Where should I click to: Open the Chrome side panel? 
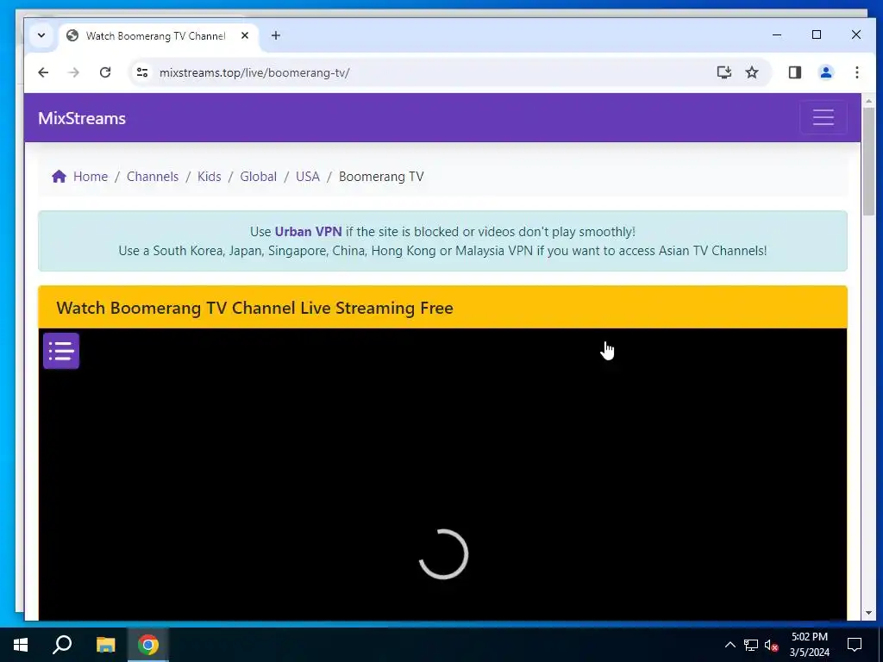pos(794,72)
